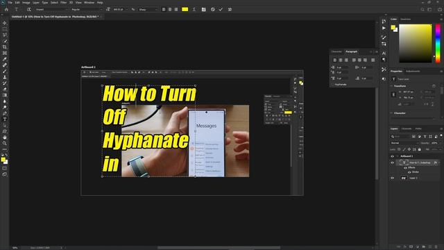Center text in options bar
Viewport: 444px width, 250px height.
(x=170, y=9)
